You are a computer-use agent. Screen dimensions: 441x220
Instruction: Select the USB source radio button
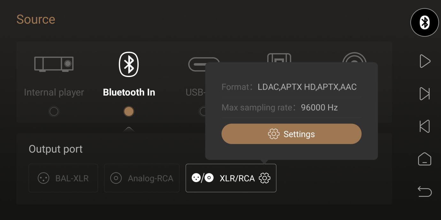click(202, 111)
